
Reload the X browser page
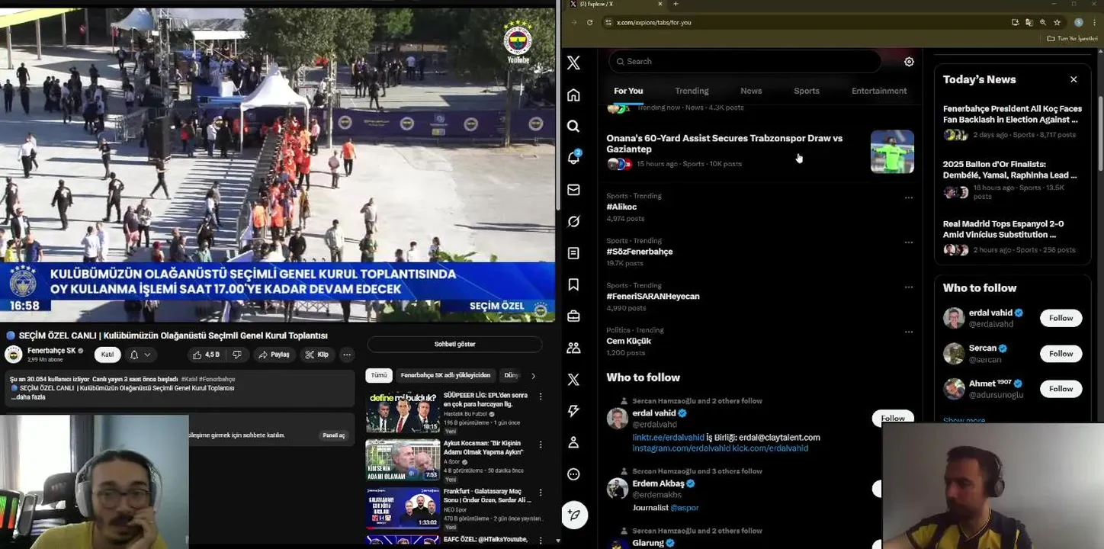coord(589,22)
